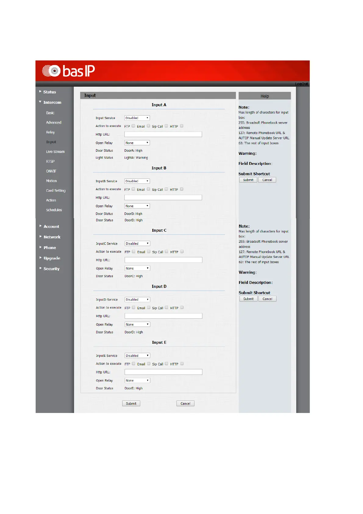Image resolution: width=363 pixels, height=514 pixels.
Task: Submit the Input form at bottom
Action: (131, 404)
